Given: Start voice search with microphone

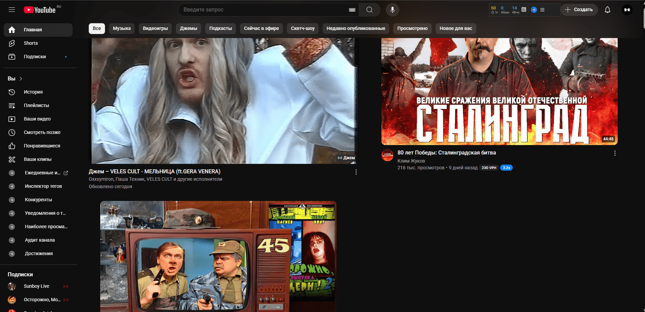Looking at the screenshot, I should pos(393,10).
